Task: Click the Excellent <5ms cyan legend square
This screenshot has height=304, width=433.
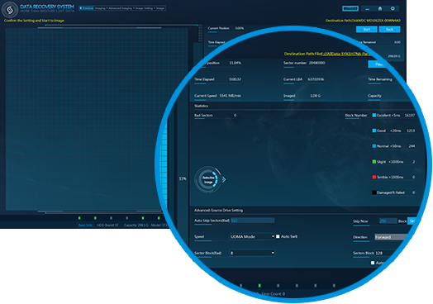Action: [374, 115]
